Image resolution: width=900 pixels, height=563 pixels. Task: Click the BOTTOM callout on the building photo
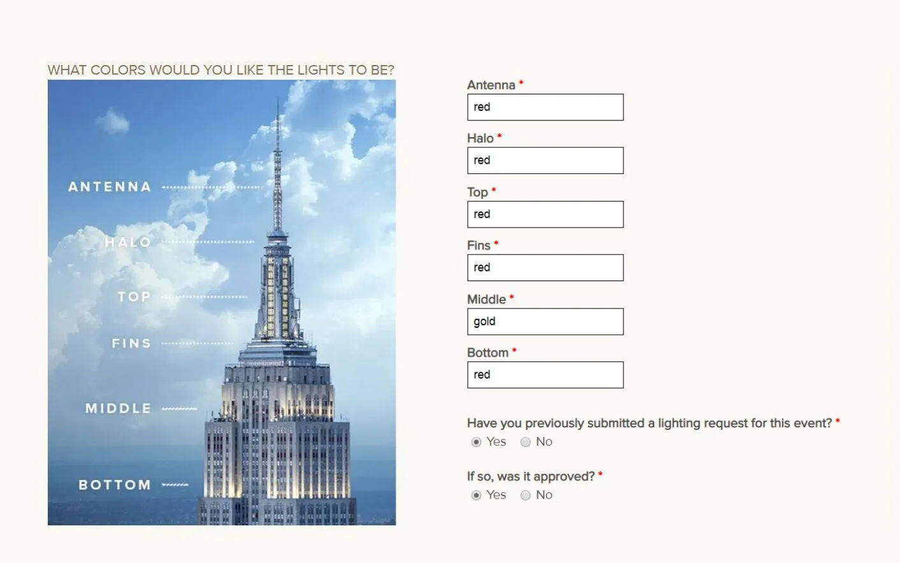pos(115,485)
